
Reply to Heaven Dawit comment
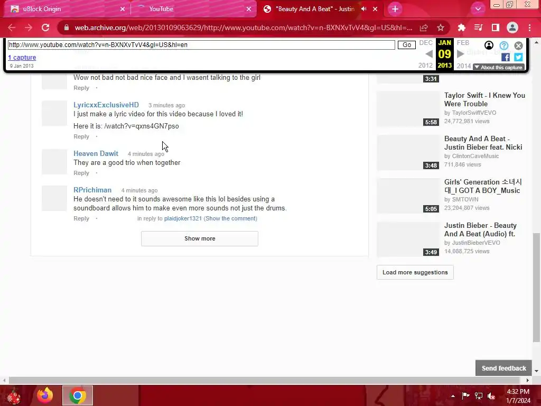[x=81, y=173]
